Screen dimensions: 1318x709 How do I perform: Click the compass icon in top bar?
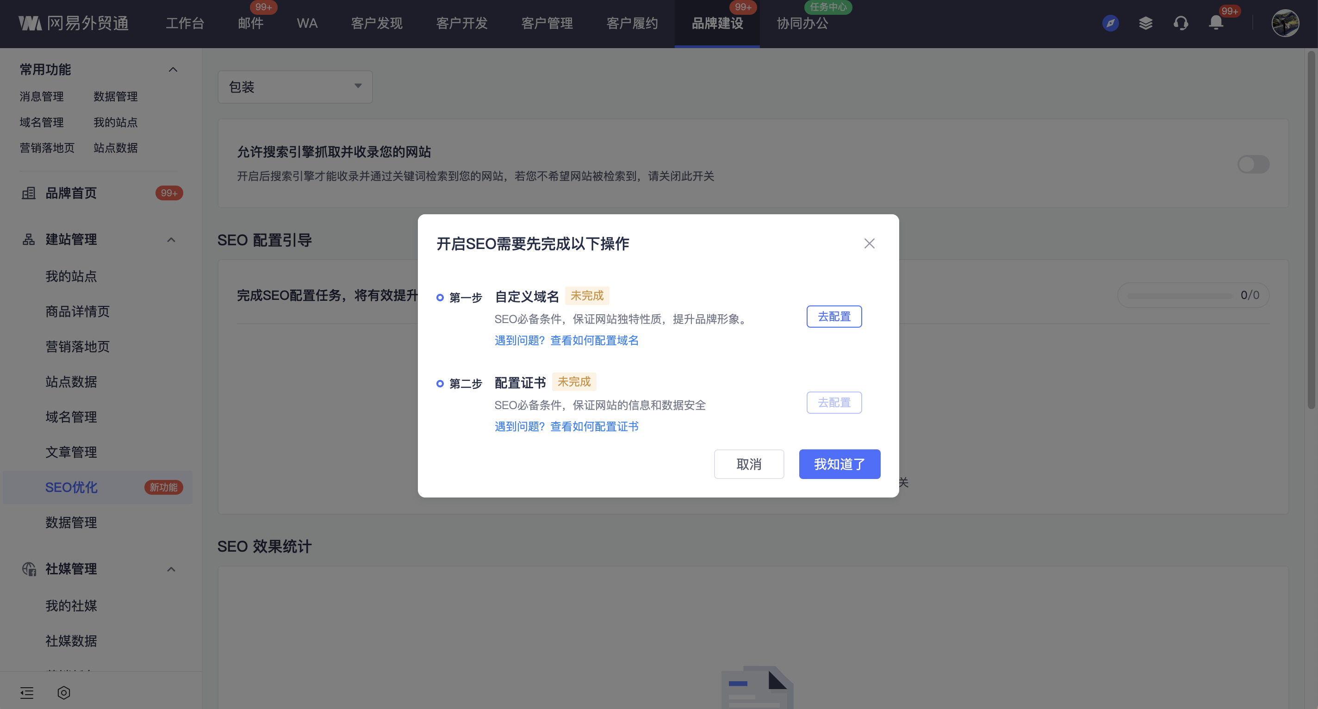(x=1110, y=23)
